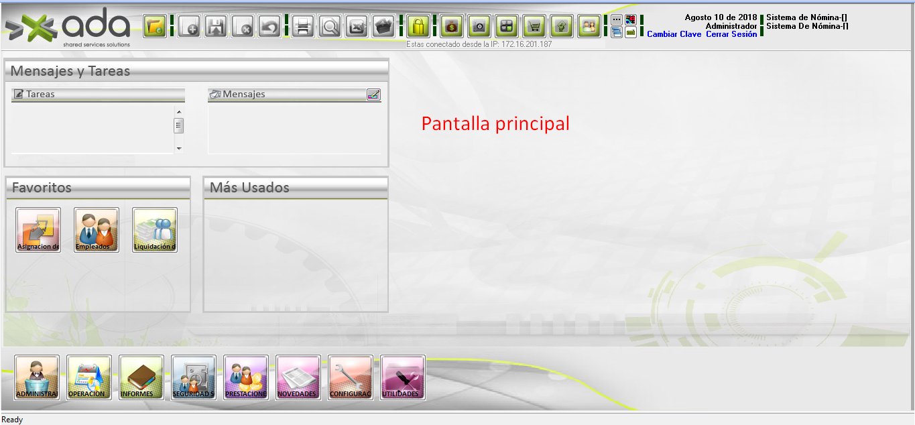Open the shopping cart toolbar icon
Screen dimensions: 915x425
534,27
